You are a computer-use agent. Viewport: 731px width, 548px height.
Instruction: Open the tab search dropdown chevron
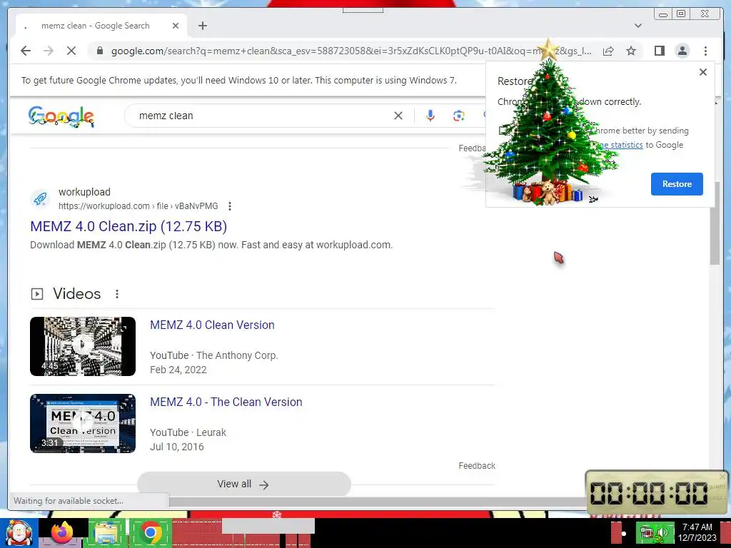[637, 26]
